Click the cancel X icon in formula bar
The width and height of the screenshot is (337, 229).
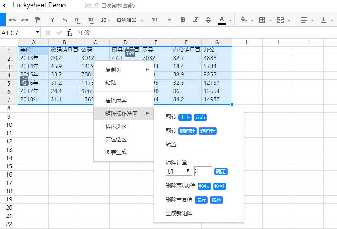(48, 33)
